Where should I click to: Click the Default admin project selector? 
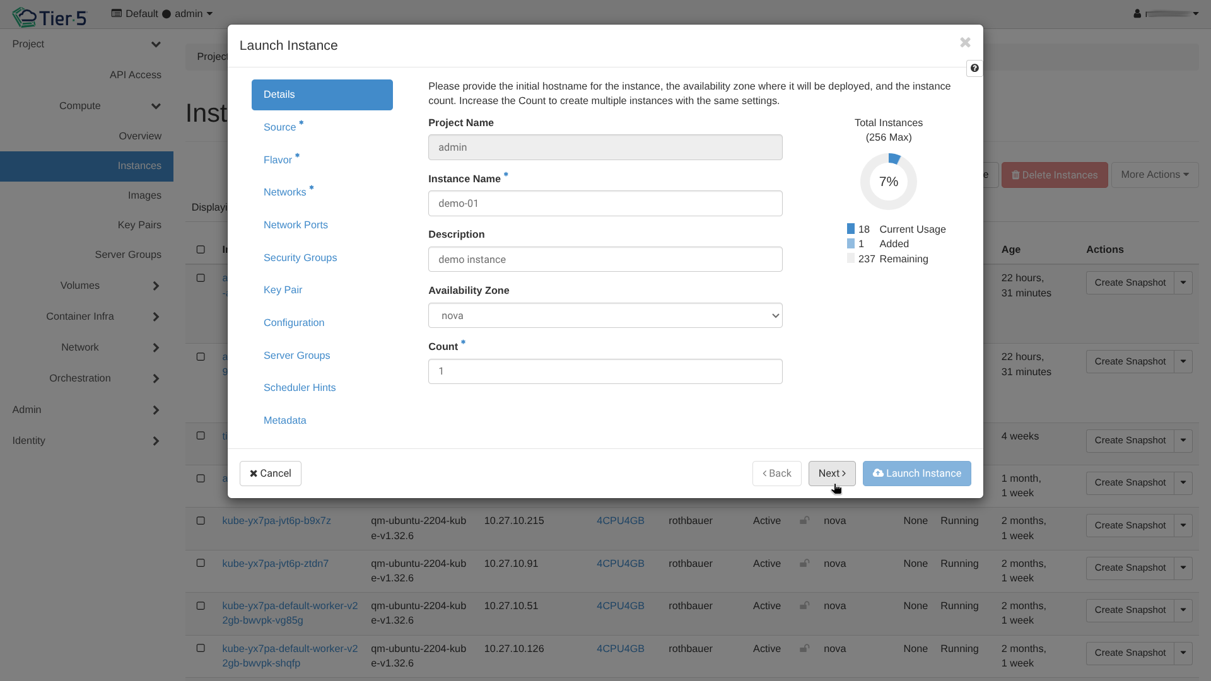coord(162,14)
